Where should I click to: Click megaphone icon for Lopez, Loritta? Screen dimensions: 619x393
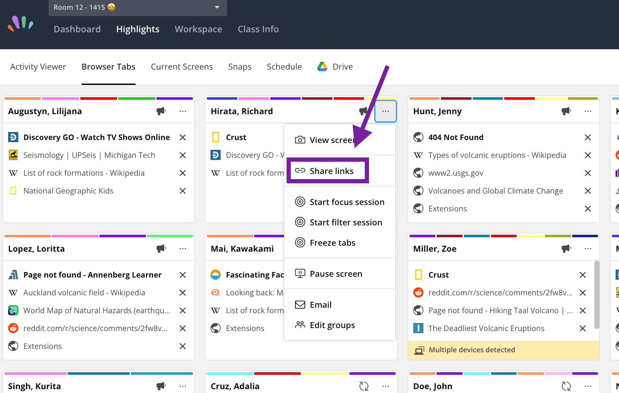161,249
